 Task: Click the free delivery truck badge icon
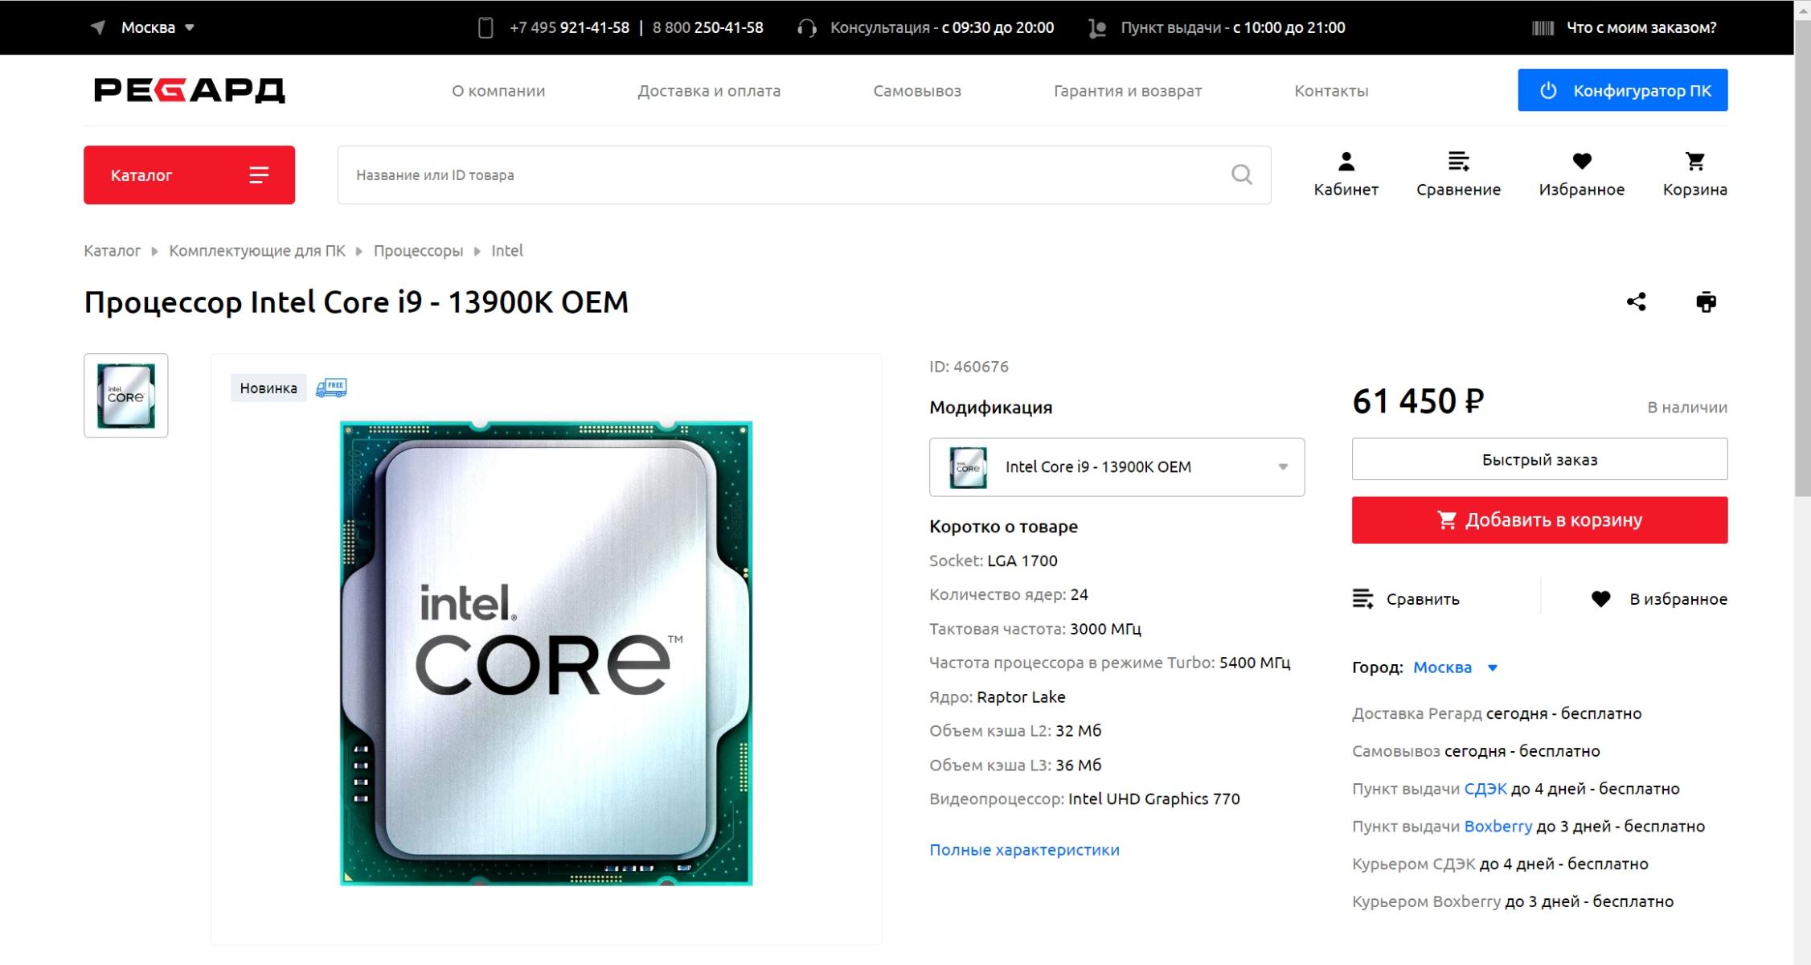tap(331, 388)
